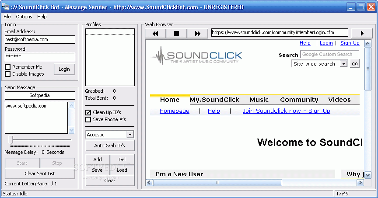Click the go search button
This screenshot has width=378, height=198.
[355, 63]
